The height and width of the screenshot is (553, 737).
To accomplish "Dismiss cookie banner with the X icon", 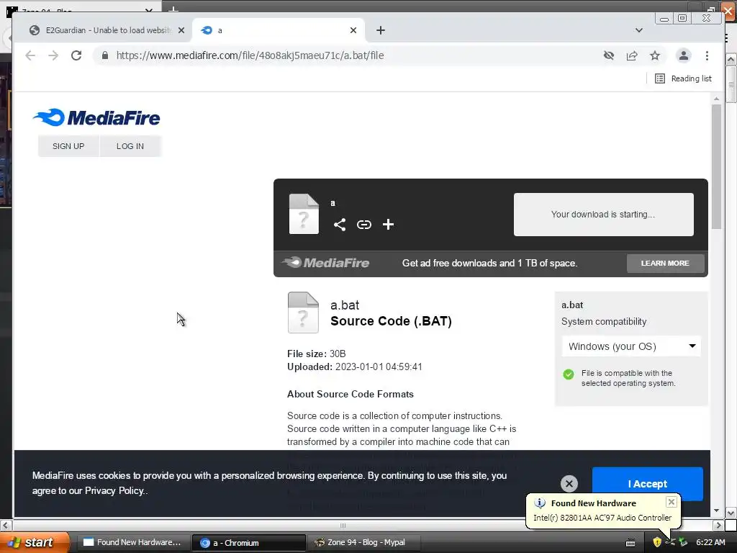I will 569,483.
